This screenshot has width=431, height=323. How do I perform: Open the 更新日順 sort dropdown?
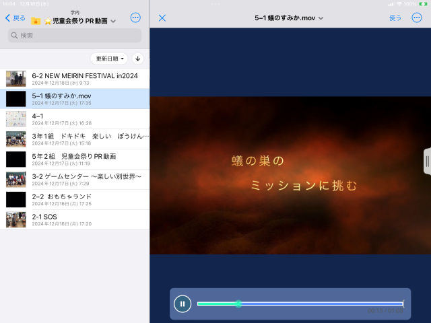pyautogui.click(x=109, y=59)
